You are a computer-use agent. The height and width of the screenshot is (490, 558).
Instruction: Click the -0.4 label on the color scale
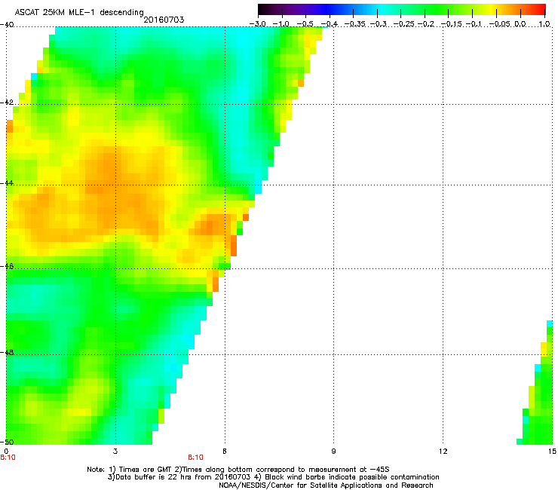click(329, 24)
